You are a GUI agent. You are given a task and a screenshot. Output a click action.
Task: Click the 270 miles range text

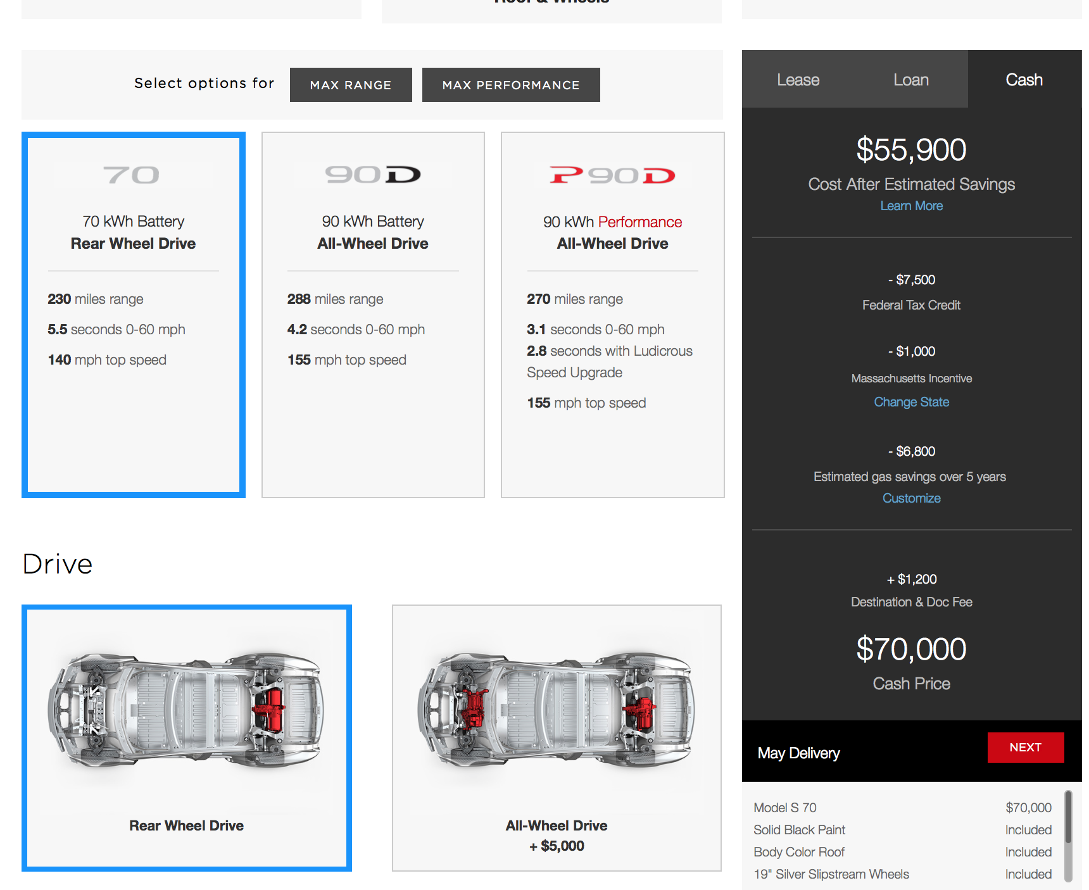coord(575,299)
